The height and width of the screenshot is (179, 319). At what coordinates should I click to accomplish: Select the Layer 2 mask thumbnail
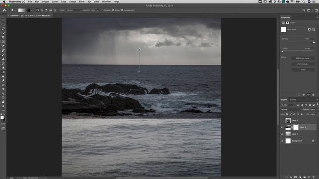pos(296,127)
